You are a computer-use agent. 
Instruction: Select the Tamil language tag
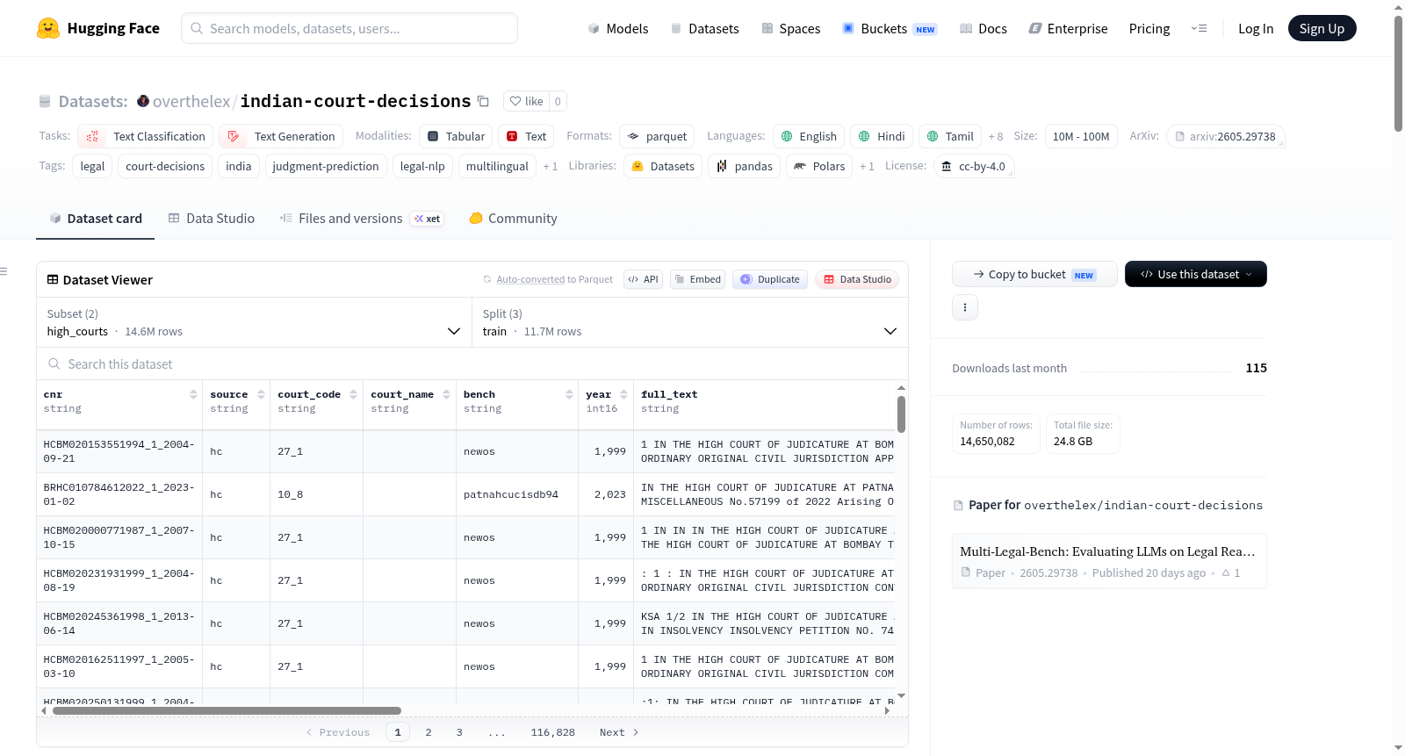950,136
